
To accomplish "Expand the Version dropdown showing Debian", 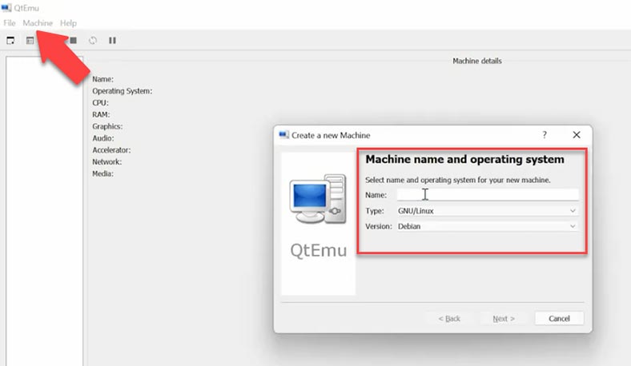I will pyautogui.click(x=488, y=226).
